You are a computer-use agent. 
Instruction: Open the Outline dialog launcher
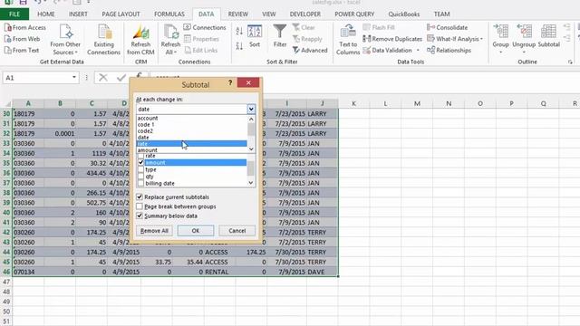(570, 62)
